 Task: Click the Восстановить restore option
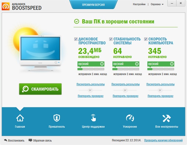click(14, 140)
